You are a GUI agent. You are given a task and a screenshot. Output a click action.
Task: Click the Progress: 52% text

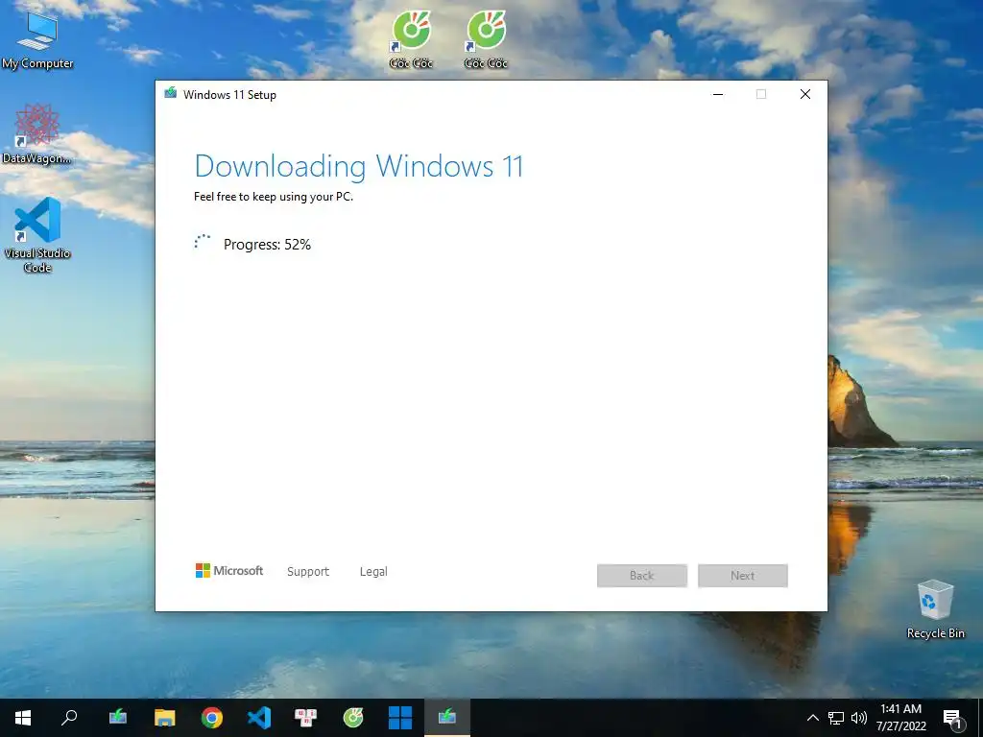click(x=267, y=245)
